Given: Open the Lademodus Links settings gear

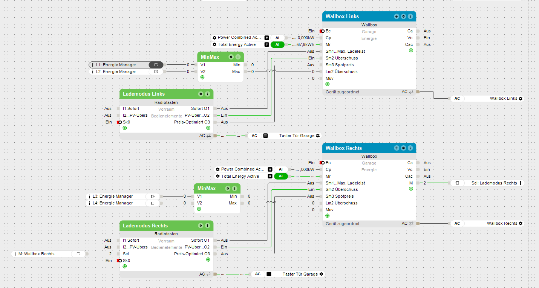Looking at the screenshot, I should tap(201, 94).
